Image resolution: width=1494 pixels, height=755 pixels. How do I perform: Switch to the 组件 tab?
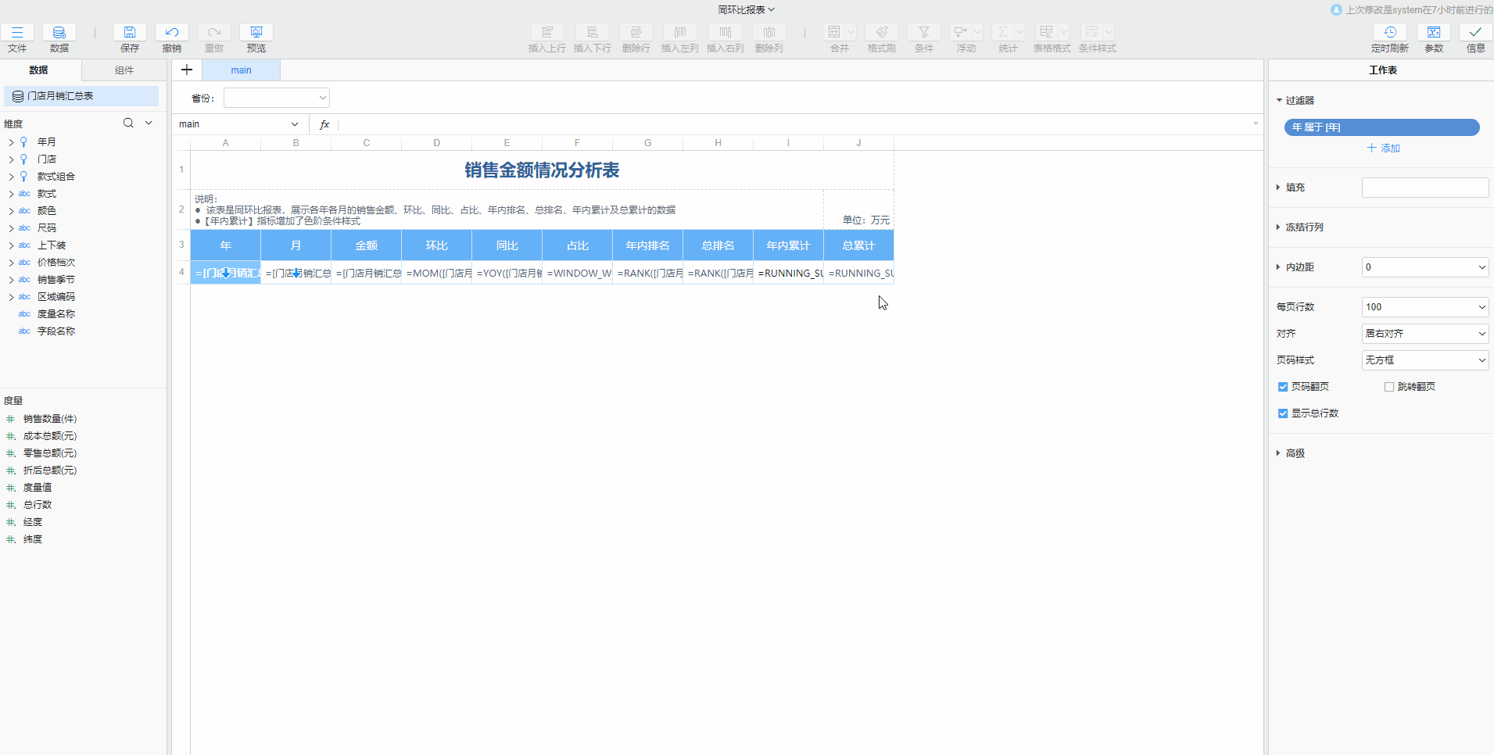tap(124, 70)
